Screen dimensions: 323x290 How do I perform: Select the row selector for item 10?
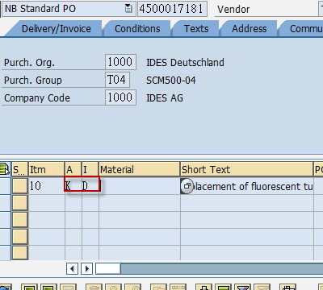click(x=19, y=186)
